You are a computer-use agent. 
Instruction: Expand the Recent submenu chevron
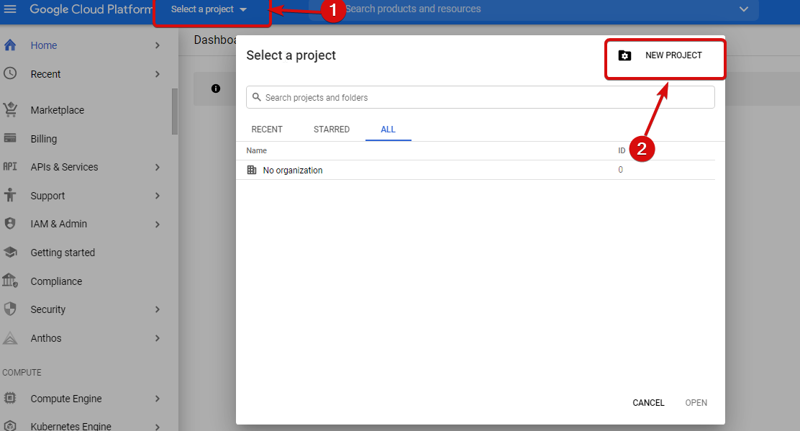[158, 74]
